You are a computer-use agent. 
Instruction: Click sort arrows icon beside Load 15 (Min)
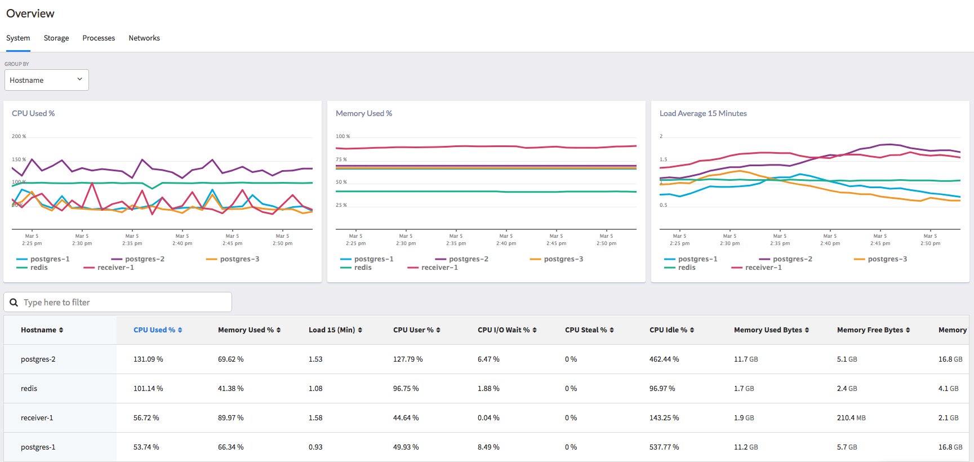point(360,330)
